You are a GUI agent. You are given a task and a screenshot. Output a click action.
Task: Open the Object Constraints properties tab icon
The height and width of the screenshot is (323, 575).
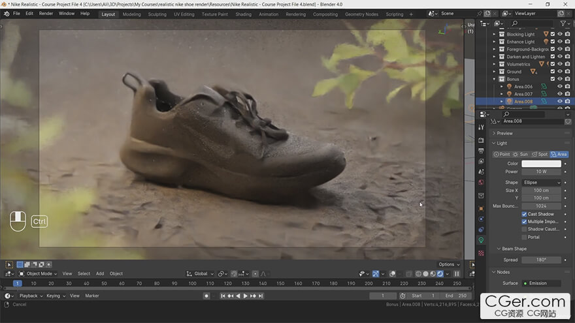click(x=481, y=230)
